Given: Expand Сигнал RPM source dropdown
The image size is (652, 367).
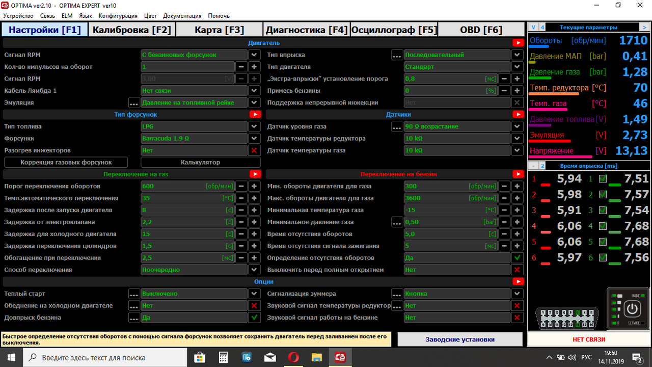Looking at the screenshot, I should pyautogui.click(x=254, y=55).
